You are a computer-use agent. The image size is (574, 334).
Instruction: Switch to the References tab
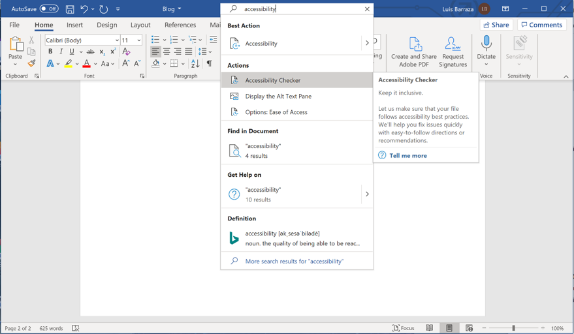[x=180, y=25]
